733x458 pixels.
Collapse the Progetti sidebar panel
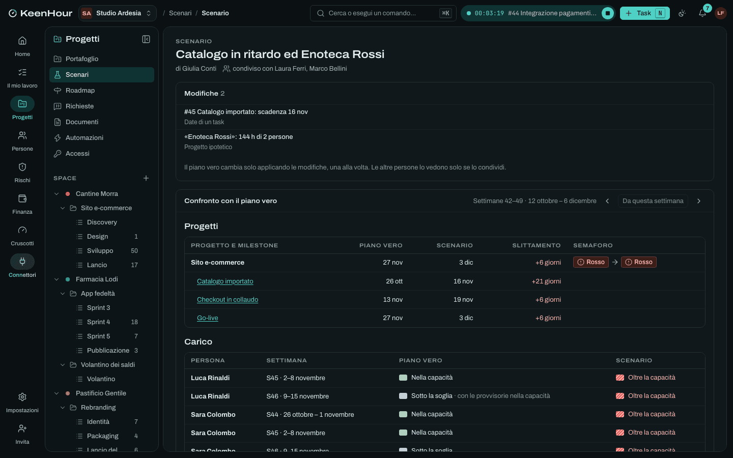tap(146, 39)
